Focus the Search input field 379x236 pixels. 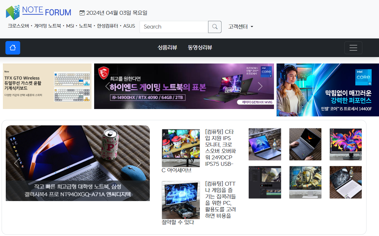pyautogui.click(x=174, y=27)
